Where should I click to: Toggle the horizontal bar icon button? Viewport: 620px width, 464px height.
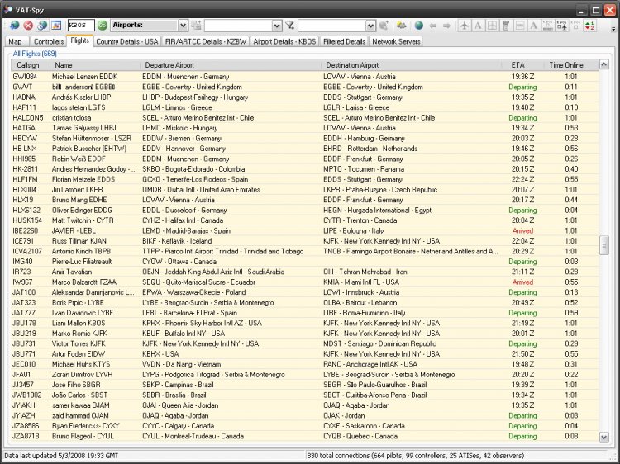(x=520, y=26)
